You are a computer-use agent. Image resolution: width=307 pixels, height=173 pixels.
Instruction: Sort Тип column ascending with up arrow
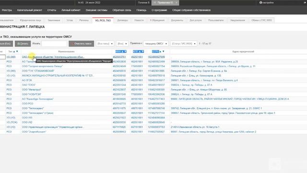tap(14, 51)
